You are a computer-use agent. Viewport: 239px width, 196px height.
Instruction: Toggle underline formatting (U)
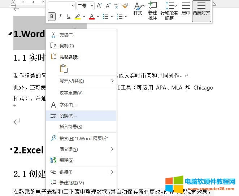(x=68, y=16)
